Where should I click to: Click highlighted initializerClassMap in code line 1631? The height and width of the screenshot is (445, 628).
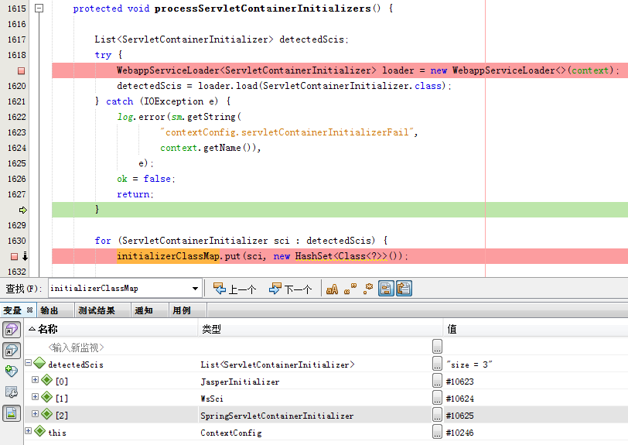pos(169,255)
